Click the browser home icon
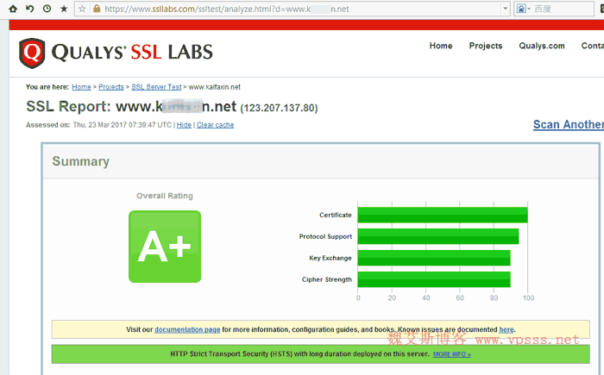Screen dimensions: 604x375 coord(13,9)
